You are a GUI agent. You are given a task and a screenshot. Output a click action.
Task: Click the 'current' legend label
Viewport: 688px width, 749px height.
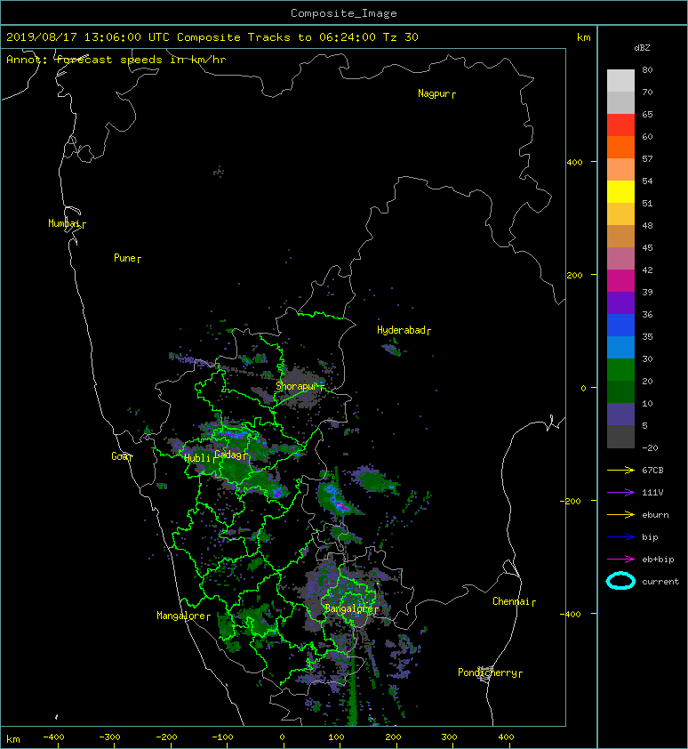coord(660,582)
